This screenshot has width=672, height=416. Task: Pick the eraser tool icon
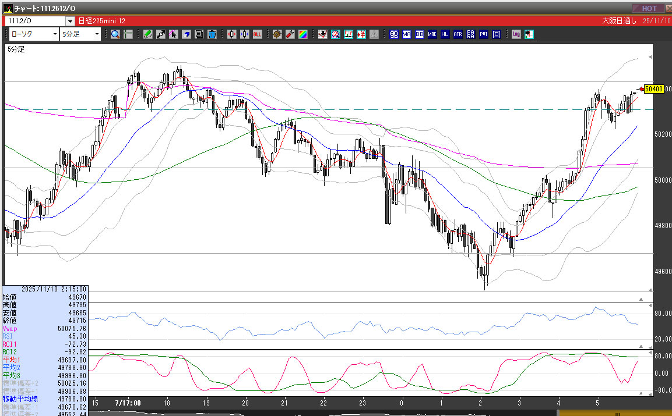point(187,34)
